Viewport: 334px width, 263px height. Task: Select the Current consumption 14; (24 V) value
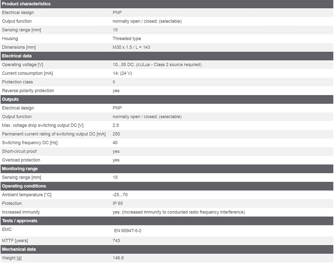(122, 73)
